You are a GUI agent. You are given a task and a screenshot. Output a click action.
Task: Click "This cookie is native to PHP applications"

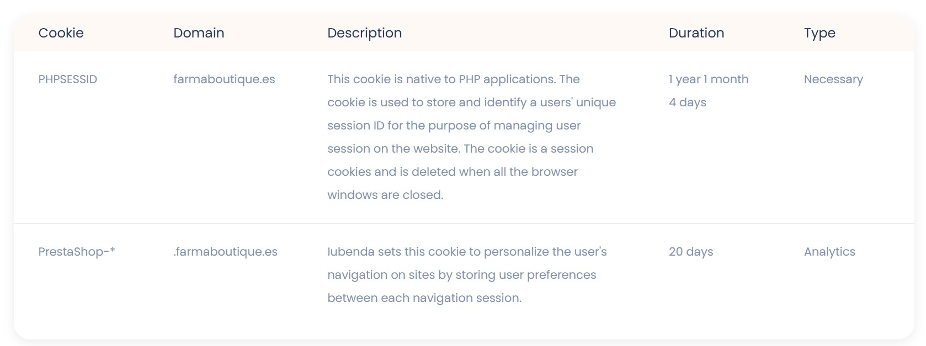tap(441, 79)
